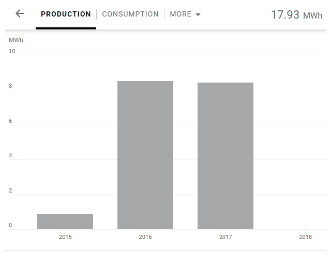Select the 2016 production bar

coord(145,155)
